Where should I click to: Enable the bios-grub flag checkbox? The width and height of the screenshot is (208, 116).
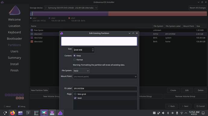(x=75, y=94)
